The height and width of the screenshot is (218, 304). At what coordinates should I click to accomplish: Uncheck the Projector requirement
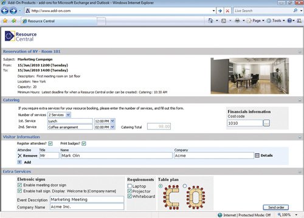[x=130, y=191]
